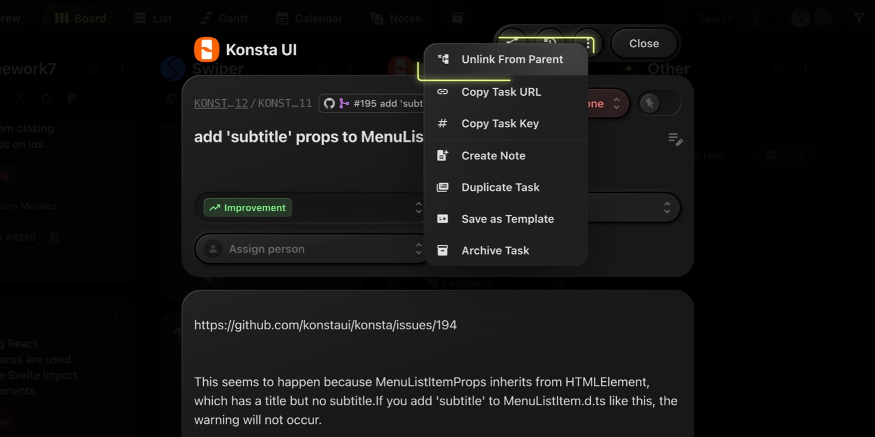875x437 pixels.
Task: Open the Assign person dropdown
Action: [310, 249]
